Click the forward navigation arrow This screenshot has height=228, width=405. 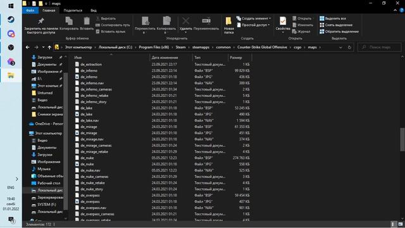pos(36,47)
